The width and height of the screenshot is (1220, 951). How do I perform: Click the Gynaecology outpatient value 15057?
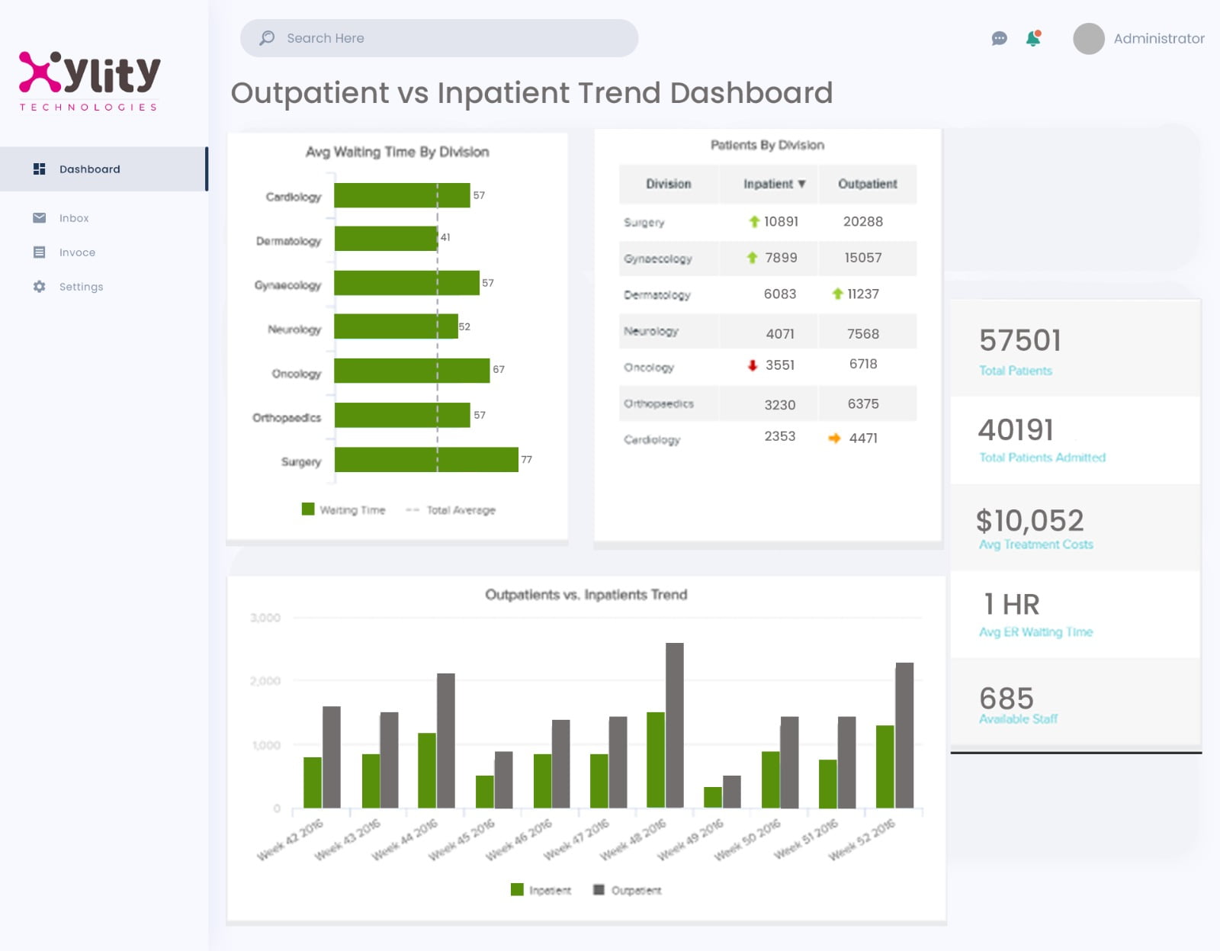(x=863, y=258)
